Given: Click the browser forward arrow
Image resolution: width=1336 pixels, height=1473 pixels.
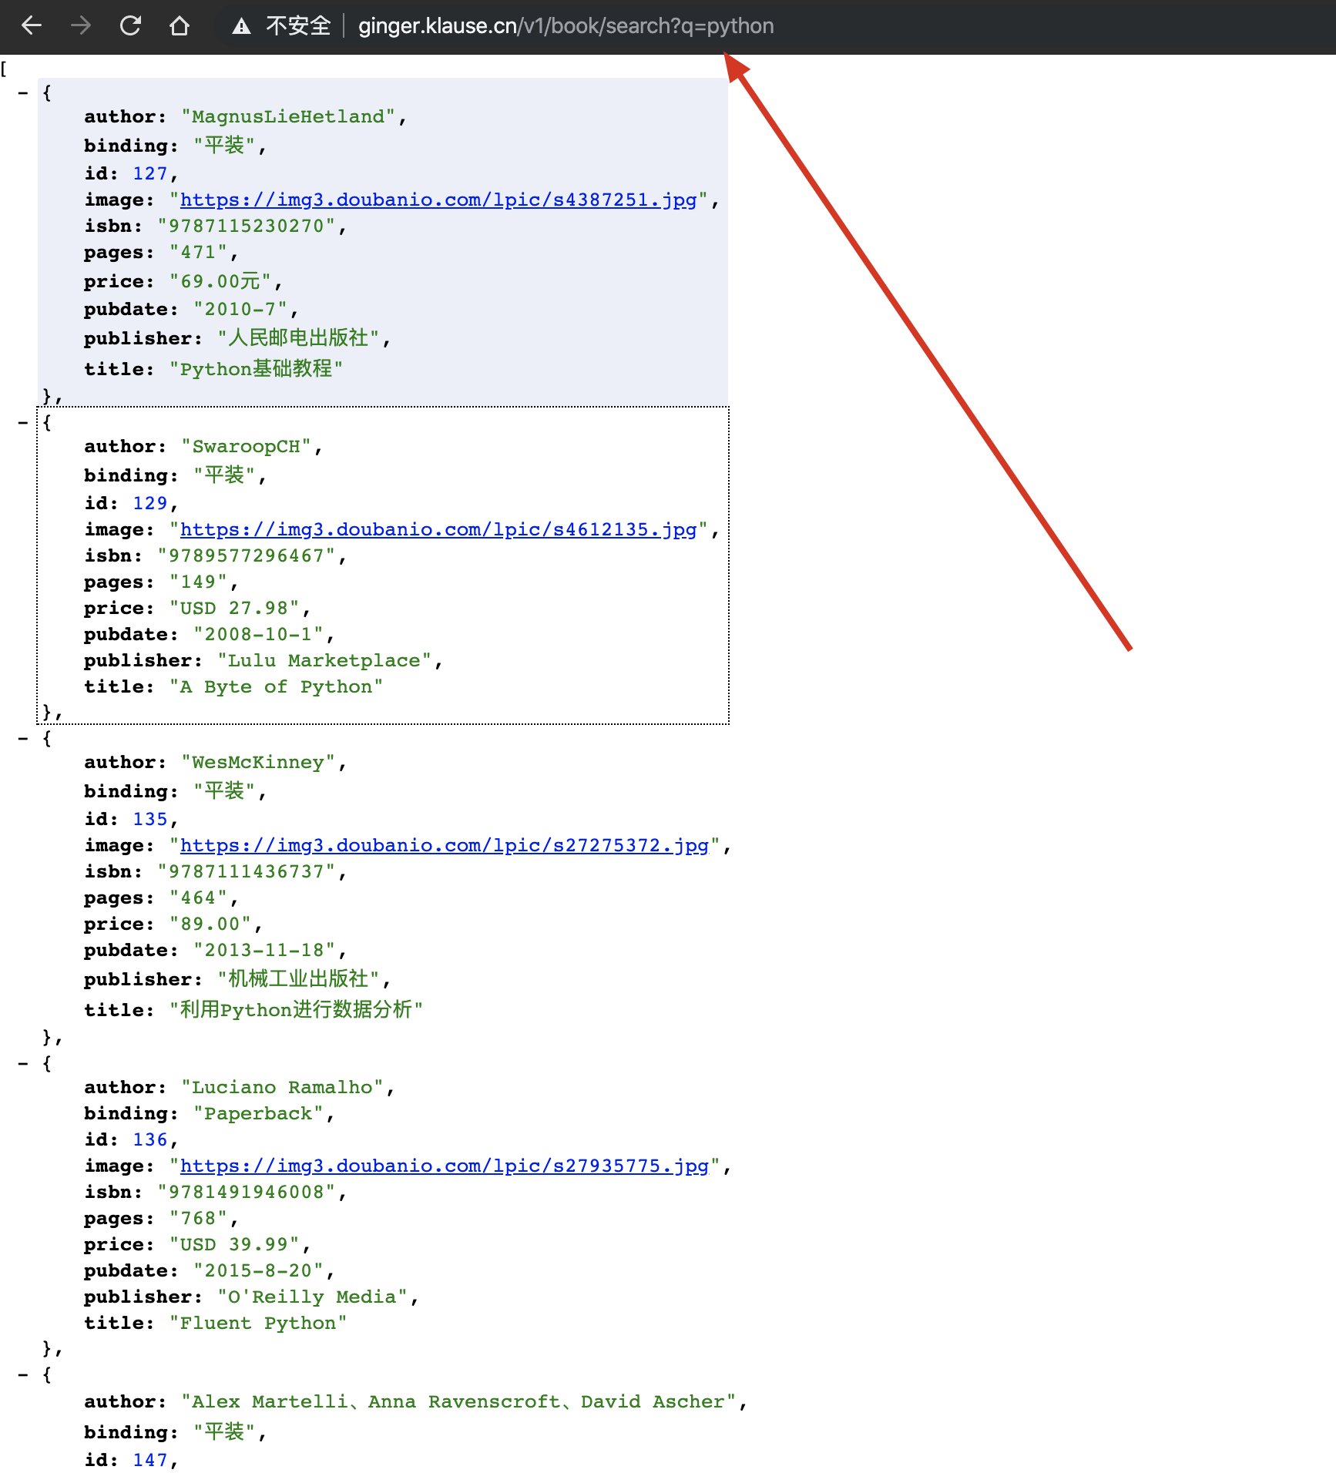Looking at the screenshot, I should click(x=81, y=26).
